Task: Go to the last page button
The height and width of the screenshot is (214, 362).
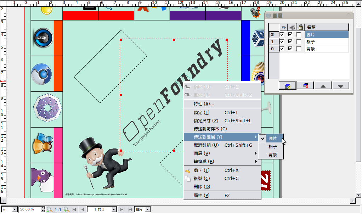Action: pos(130,209)
